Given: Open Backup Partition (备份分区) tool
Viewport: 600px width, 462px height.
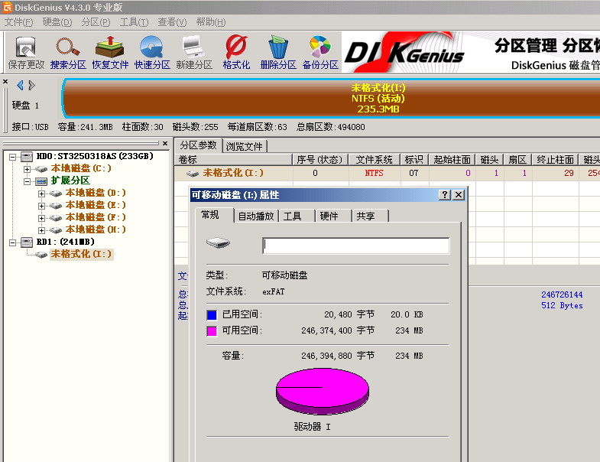Looking at the screenshot, I should pyautogui.click(x=321, y=53).
